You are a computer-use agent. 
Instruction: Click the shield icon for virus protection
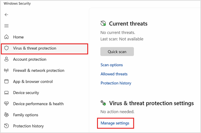pos(6,48)
